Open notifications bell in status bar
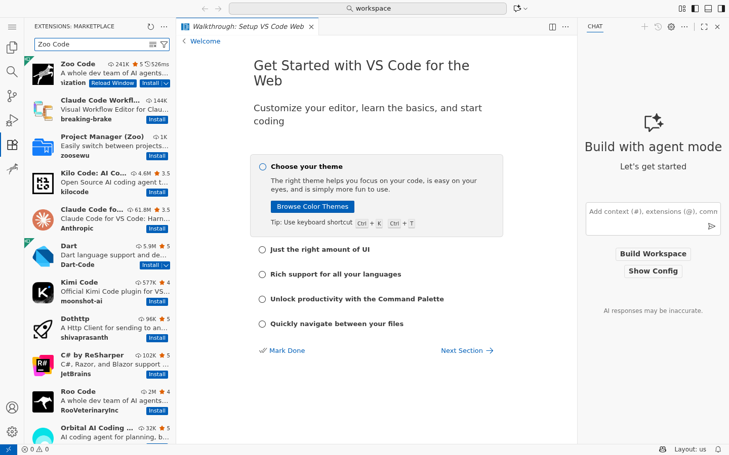 [718, 449]
